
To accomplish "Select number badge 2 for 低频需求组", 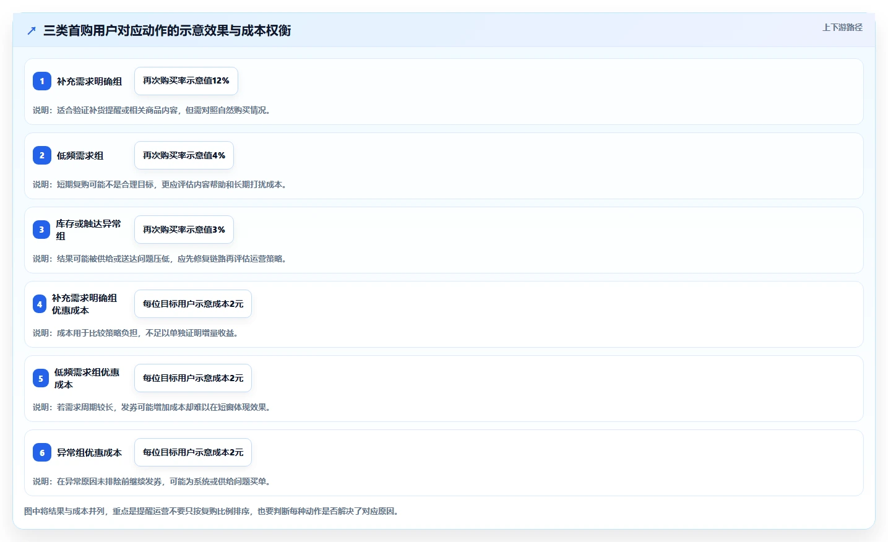I will coord(42,155).
